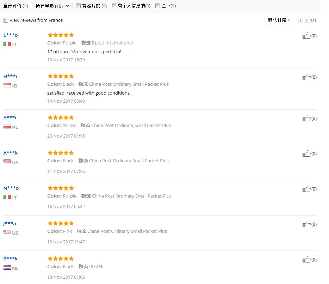Mark J***a's pink review as helpful
Viewport: 329px width, 284px height.
(306, 224)
